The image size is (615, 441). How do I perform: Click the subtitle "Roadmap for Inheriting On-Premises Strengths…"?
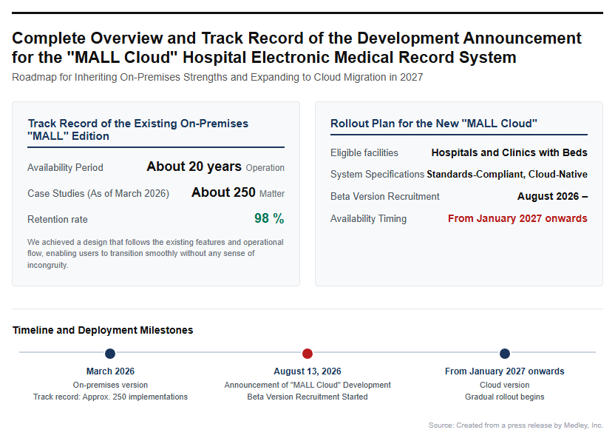pyautogui.click(x=217, y=77)
